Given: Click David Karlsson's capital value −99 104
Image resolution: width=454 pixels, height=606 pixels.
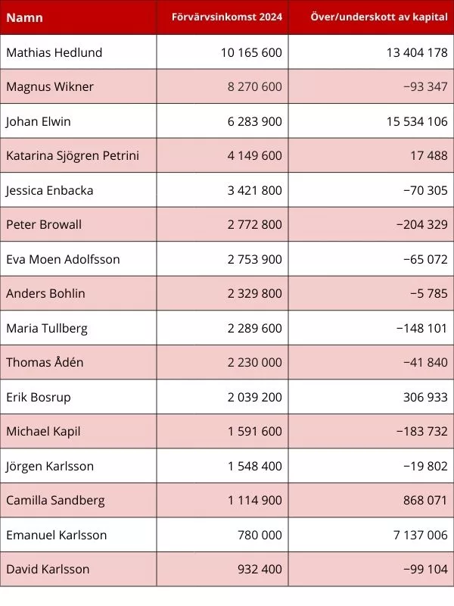Looking at the screenshot, I should point(425,569).
